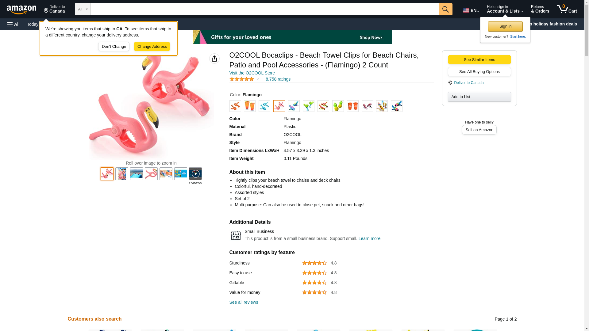Open Returns & Orders

coord(540,9)
